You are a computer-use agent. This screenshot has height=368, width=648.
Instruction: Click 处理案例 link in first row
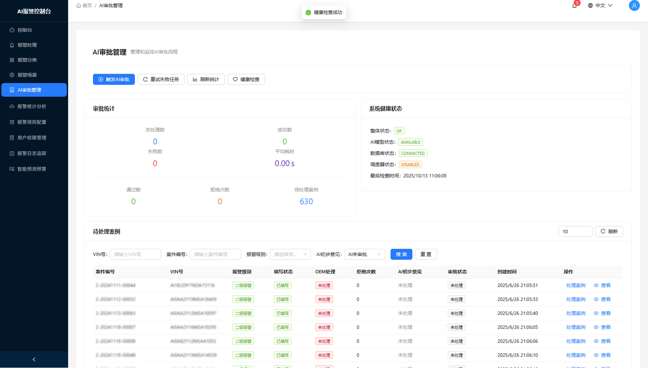[576, 285]
